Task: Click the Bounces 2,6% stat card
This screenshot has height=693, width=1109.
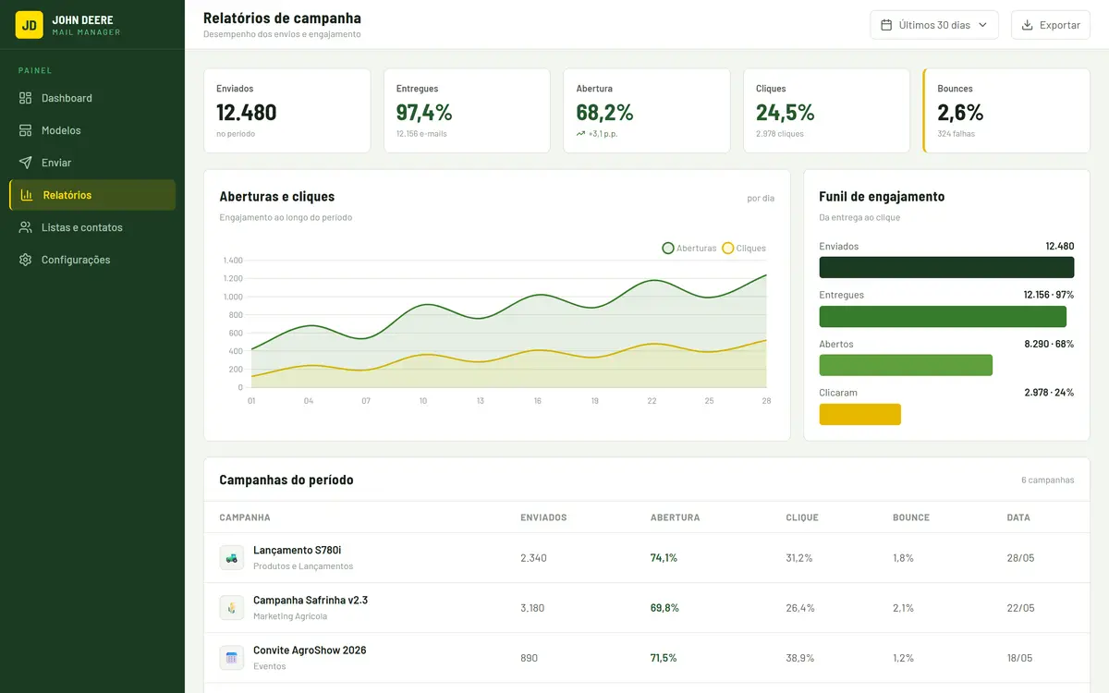Action: (x=1006, y=111)
